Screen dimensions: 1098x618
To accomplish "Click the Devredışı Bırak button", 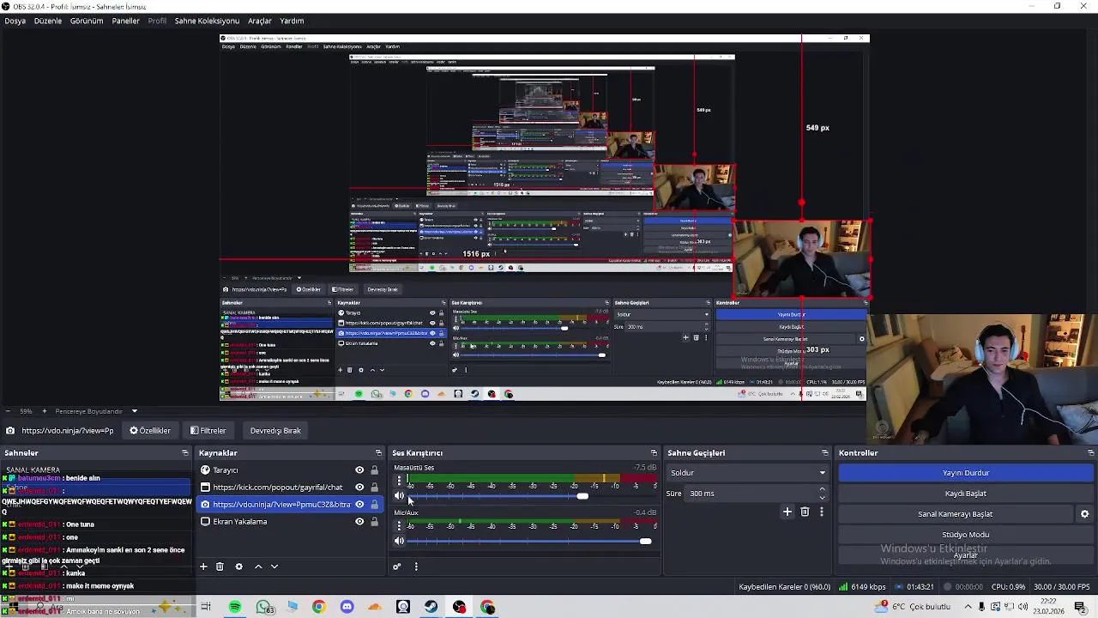I will (275, 431).
